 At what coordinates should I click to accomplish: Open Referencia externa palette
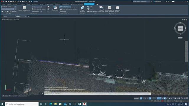click(x=117, y=9)
